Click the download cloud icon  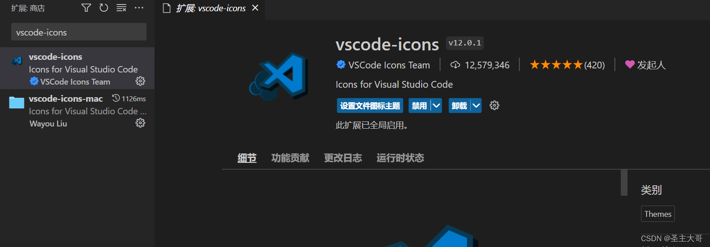click(x=455, y=65)
